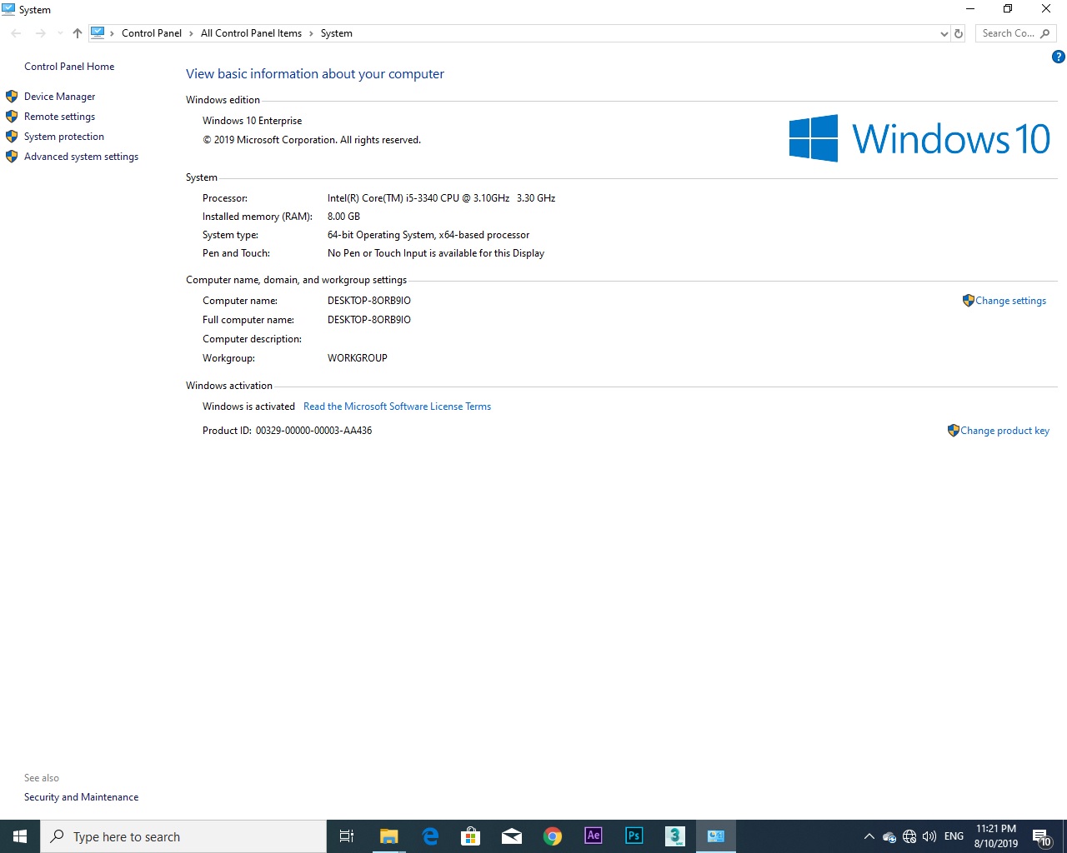This screenshot has width=1067, height=853.
Task: Click Change settings for computer name
Action: (x=1010, y=301)
